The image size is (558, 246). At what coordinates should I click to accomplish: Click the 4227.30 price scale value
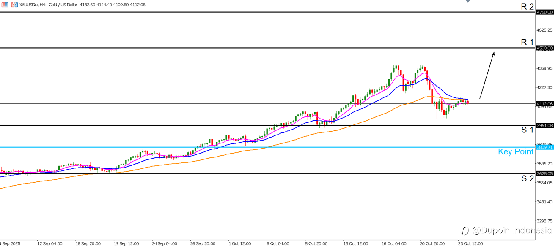click(544, 88)
